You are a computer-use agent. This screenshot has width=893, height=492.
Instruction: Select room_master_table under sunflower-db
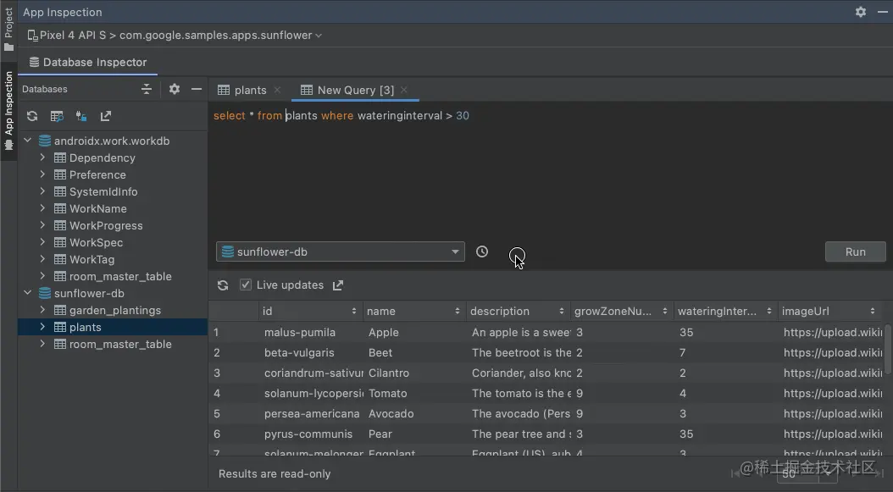(x=120, y=344)
